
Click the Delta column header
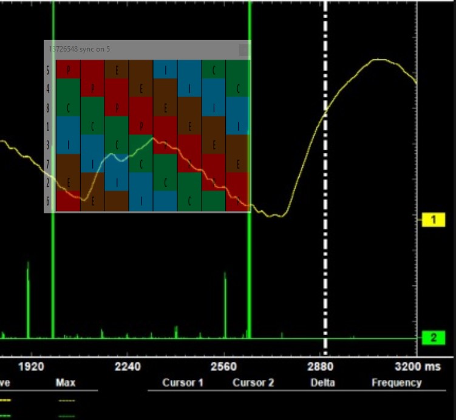click(x=322, y=383)
